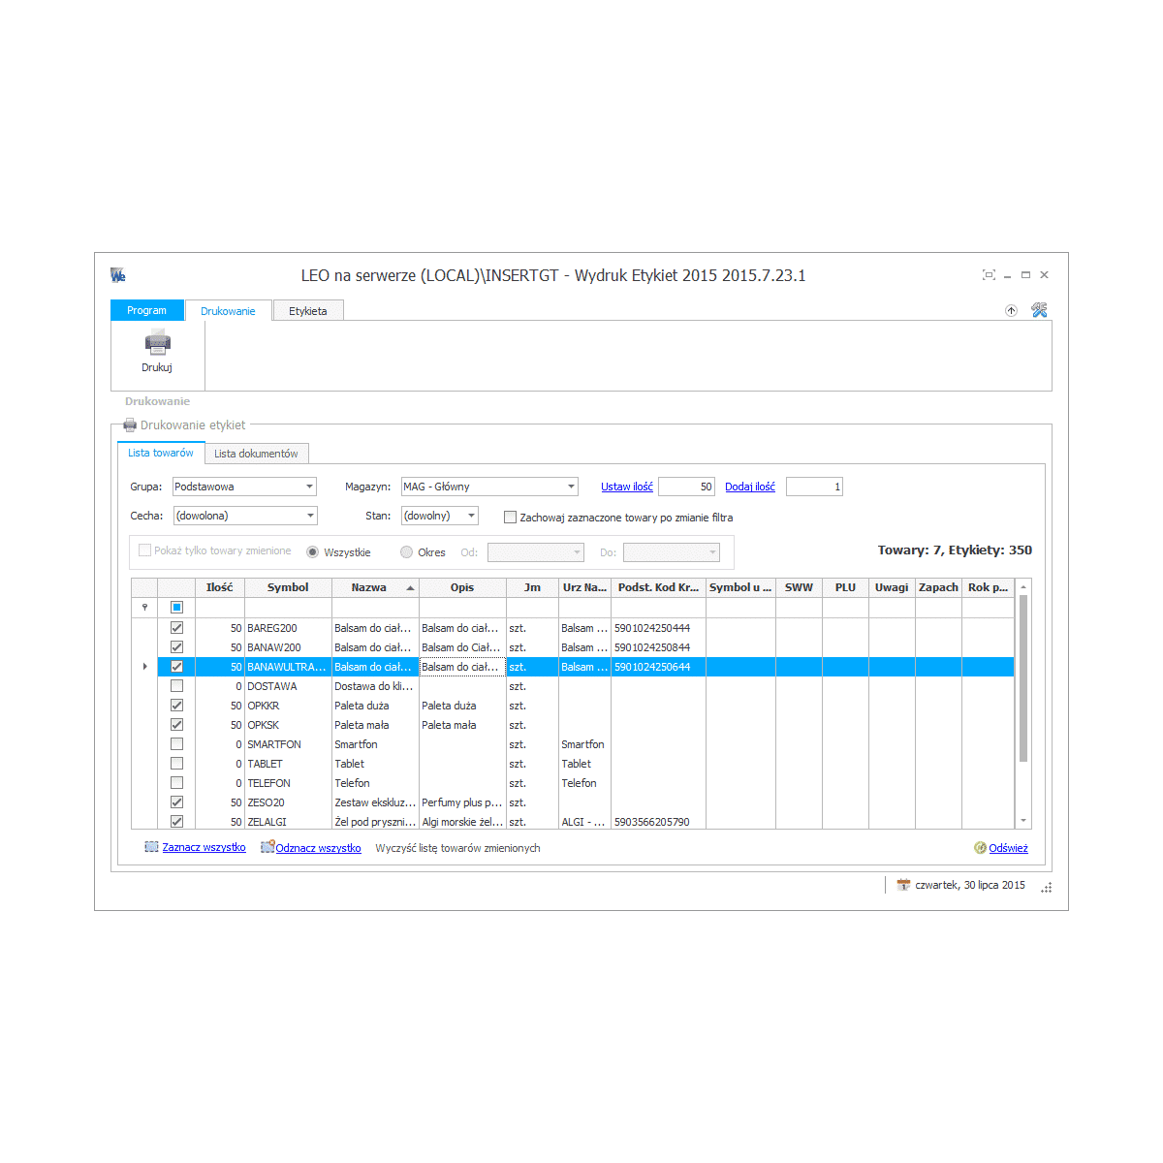1163x1163 pixels.
Task: Collapse ribbon with the up-arrow icon
Action: pyautogui.click(x=1011, y=310)
